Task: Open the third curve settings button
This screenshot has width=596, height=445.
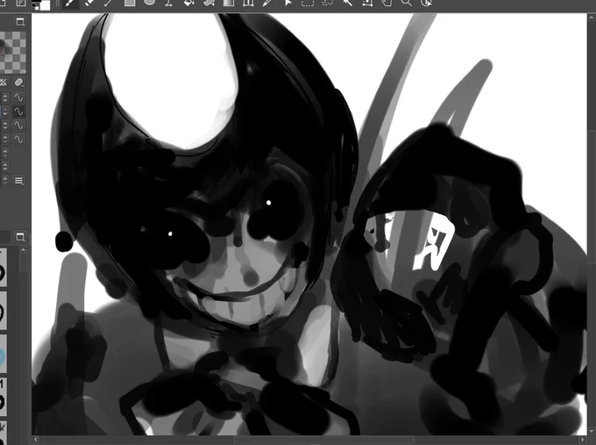Action: coord(18,126)
